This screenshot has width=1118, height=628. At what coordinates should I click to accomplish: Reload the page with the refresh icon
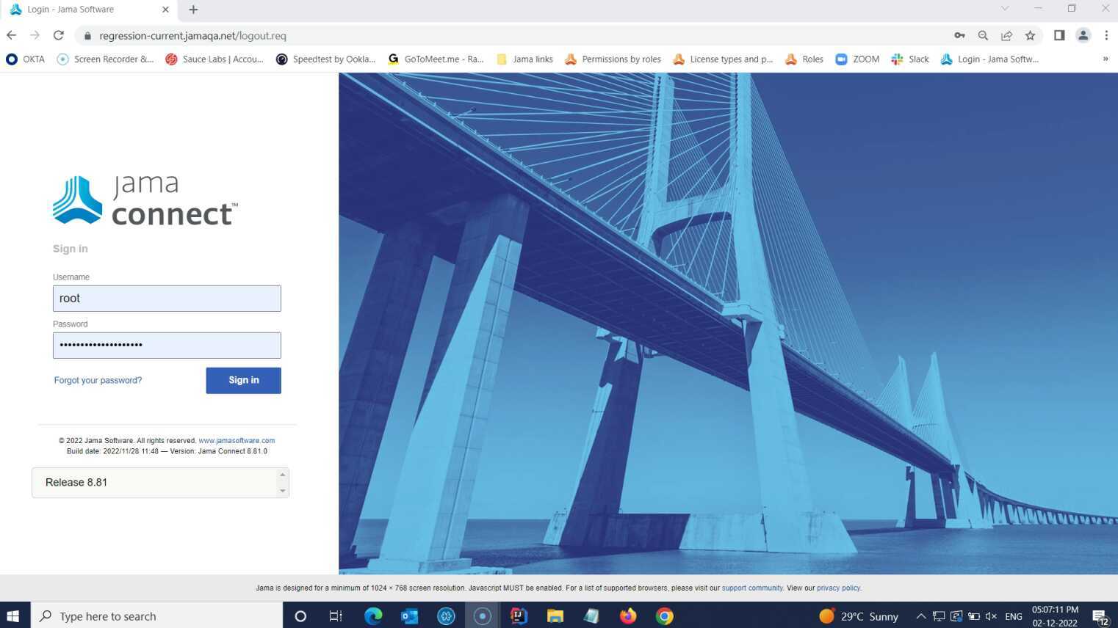(59, 35)
